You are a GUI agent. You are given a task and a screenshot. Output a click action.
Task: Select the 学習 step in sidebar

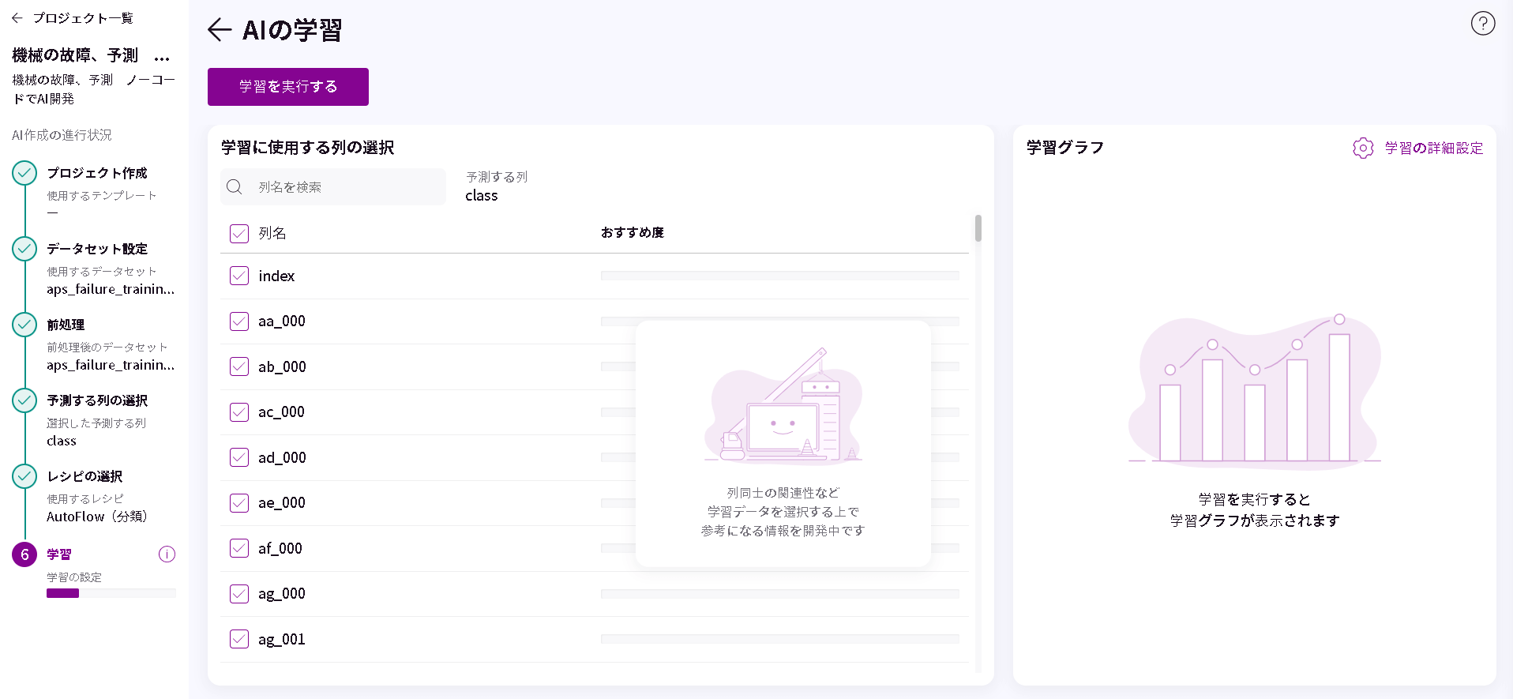[59, 554]
